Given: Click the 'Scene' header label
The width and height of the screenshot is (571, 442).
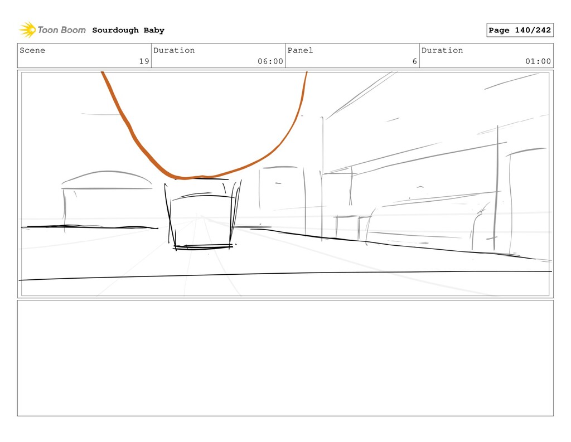Looking at the screenshot, I should pos(32,50).
